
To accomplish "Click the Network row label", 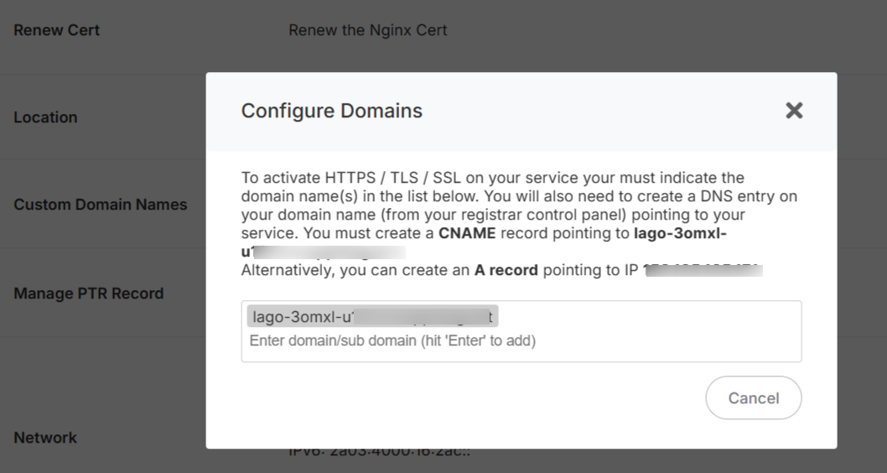I will point(45,438).
